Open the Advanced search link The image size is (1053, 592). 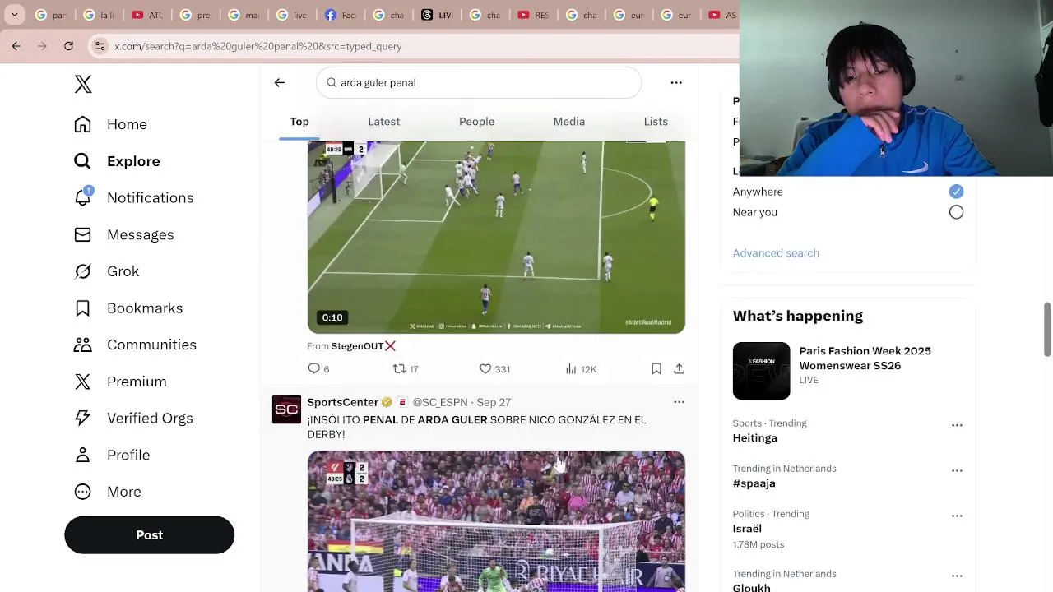pyautogui.click(x=776, y=253)
